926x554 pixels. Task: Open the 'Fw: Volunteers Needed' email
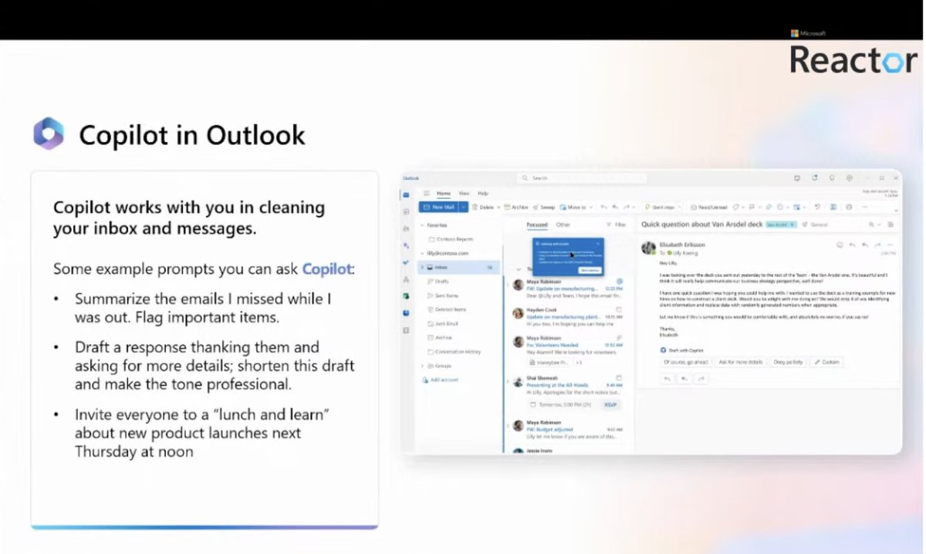click(x=569, y=350)
